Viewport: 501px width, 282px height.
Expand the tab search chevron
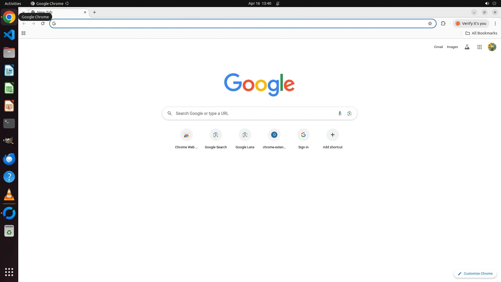(x=23, y=12)
